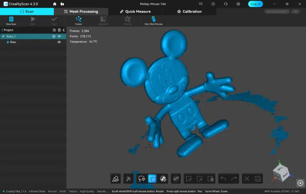Open the help question-mark icon
The height and width of the screenshot is (194, 306).
(x=213, y=4)
